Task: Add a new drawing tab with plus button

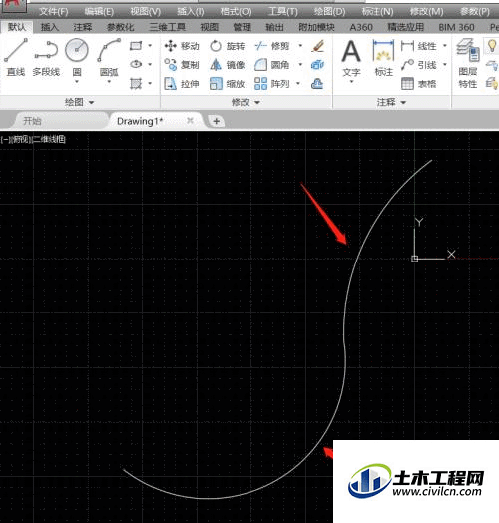Action: [x=216, y=121]
